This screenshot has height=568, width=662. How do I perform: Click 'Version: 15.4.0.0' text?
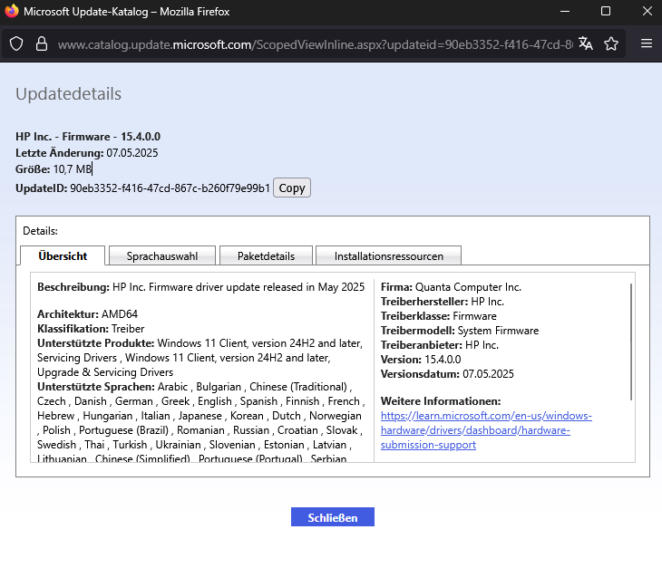tap(421, 360)
